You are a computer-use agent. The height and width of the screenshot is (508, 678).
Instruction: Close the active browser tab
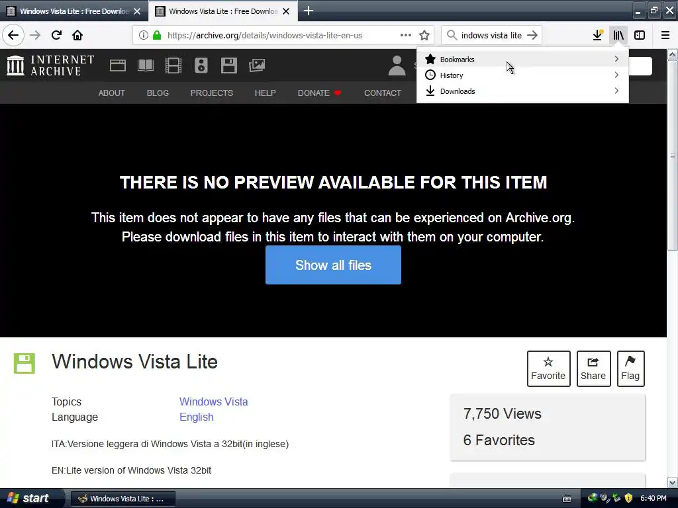pyautogui.click(x=286, y=11)
